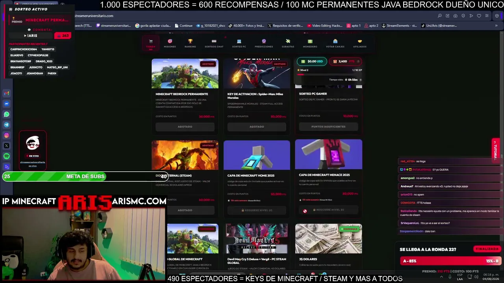504x283 pixels.
Task: Open the Subastas tab
Action: point(288,43)
